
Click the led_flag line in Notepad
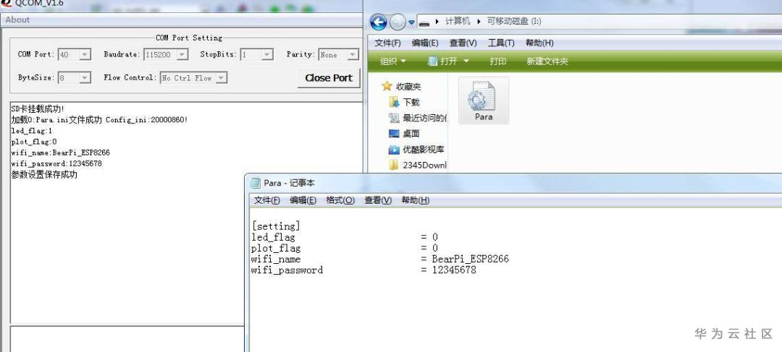coord(345,238)
